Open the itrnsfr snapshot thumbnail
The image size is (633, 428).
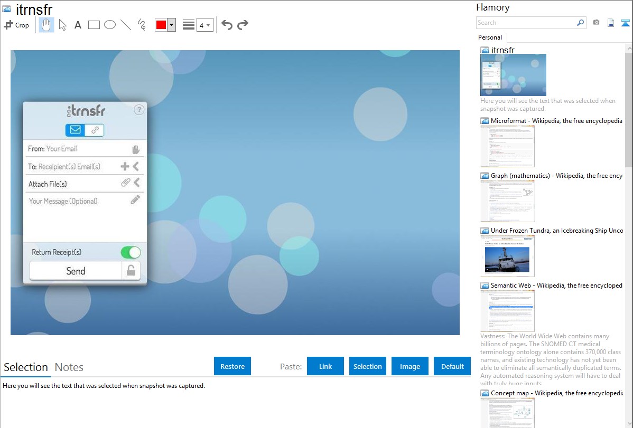click(x=513, y=75)
